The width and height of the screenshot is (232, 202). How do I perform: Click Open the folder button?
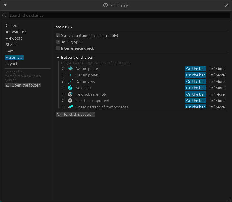(23, 85)
